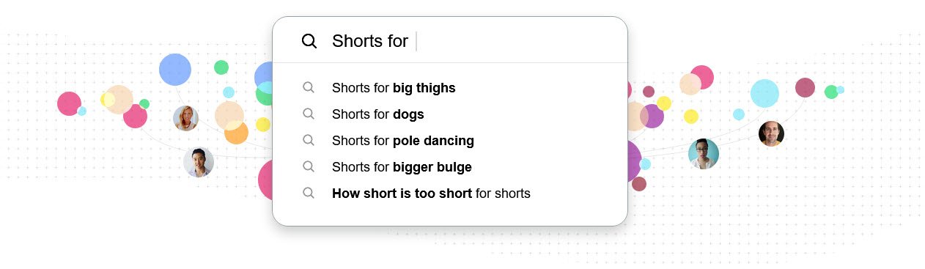Click avatar of woman with teal background
The height and width of the screenshot is (269, 925).
[704, 154]
